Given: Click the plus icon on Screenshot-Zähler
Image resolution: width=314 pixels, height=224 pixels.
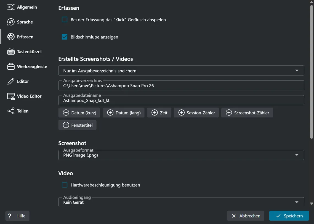Looking at the screenshot, I should (229, 112).
